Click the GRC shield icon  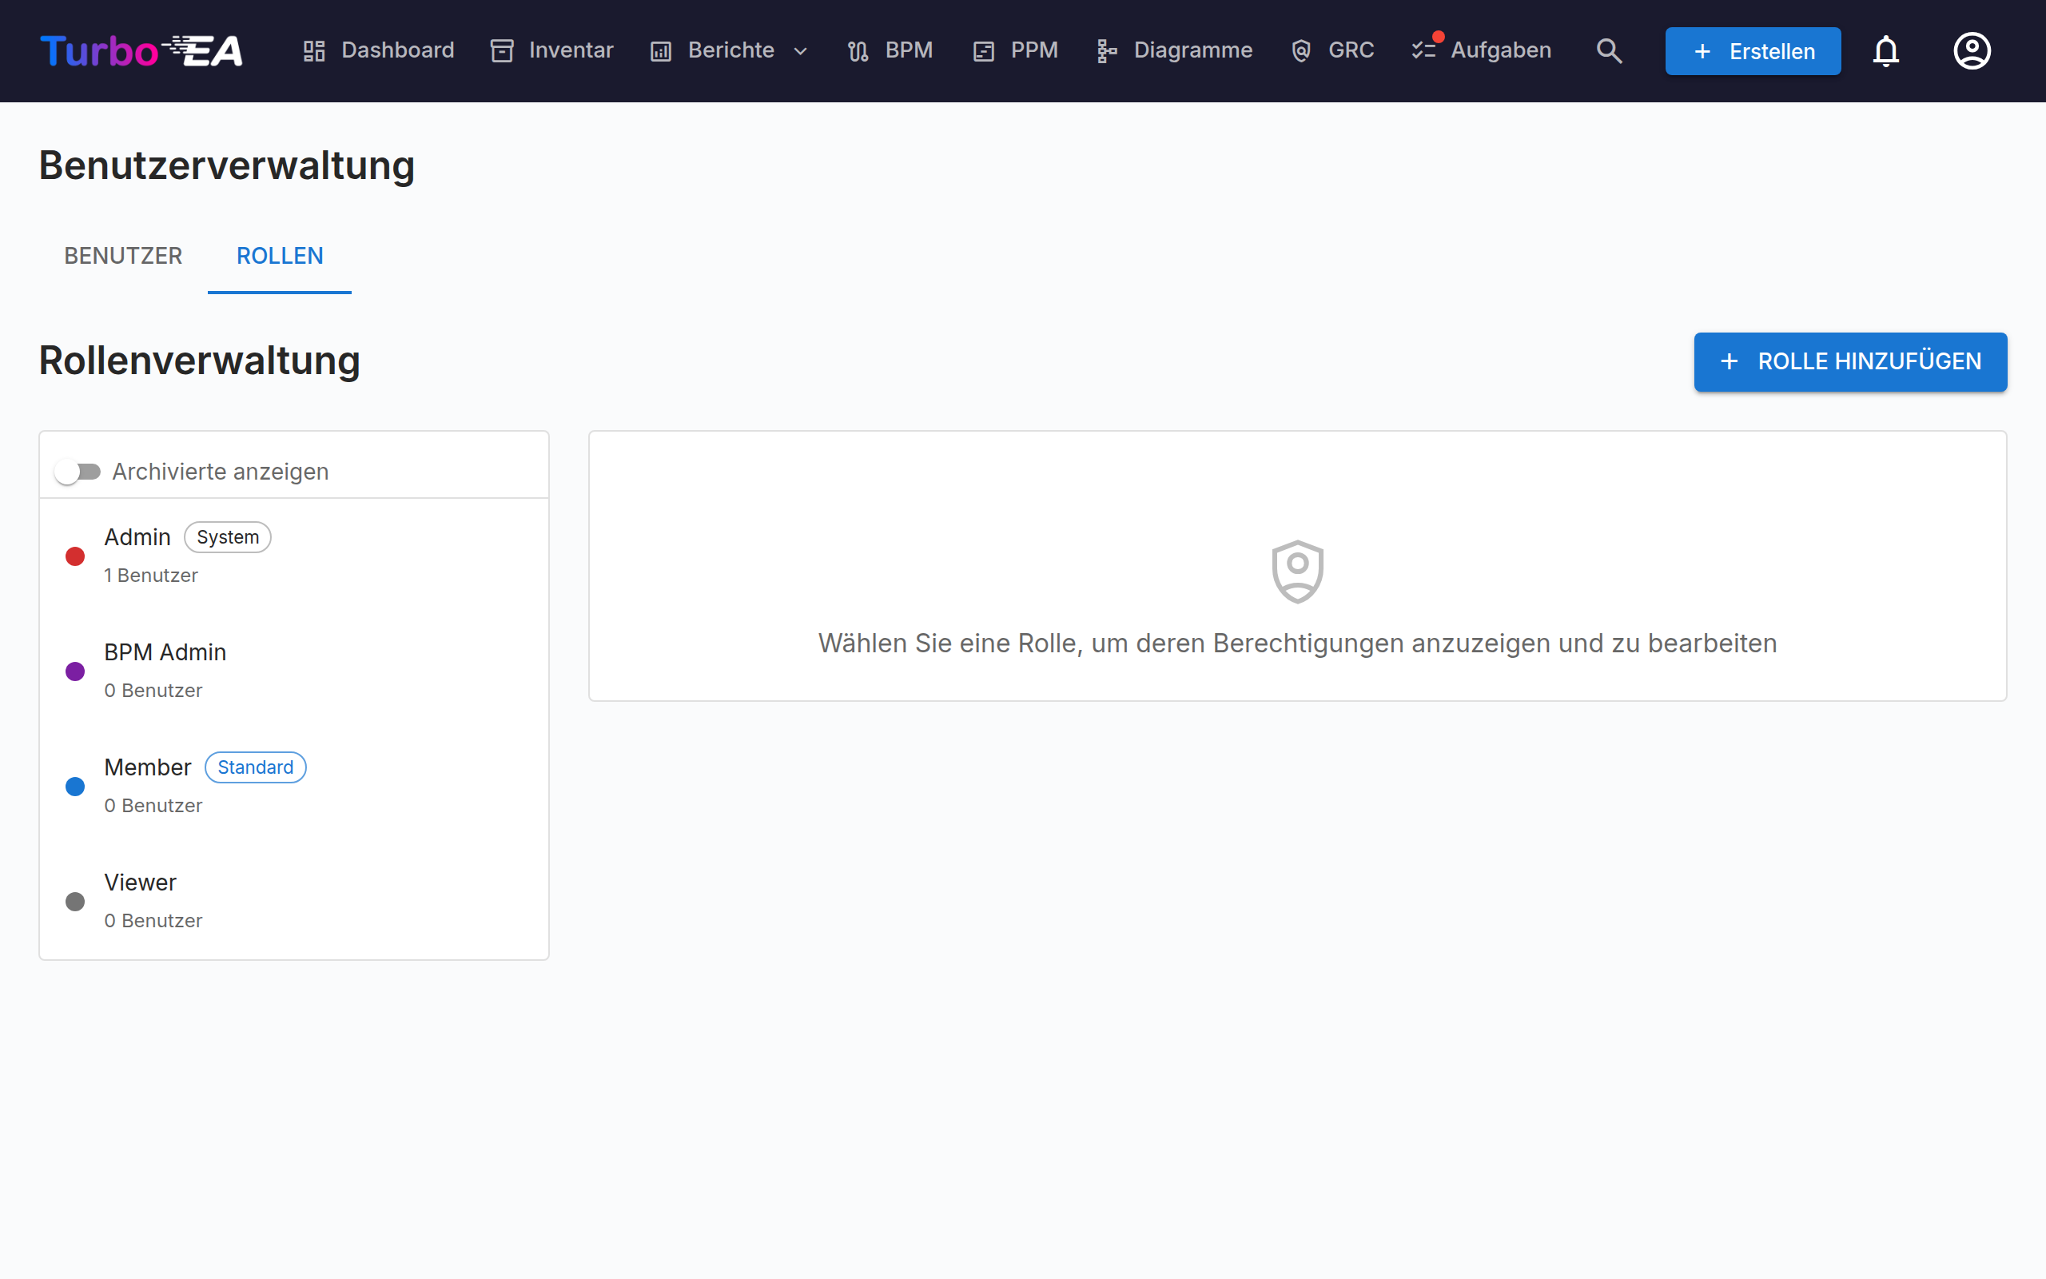click(1301, 50)
